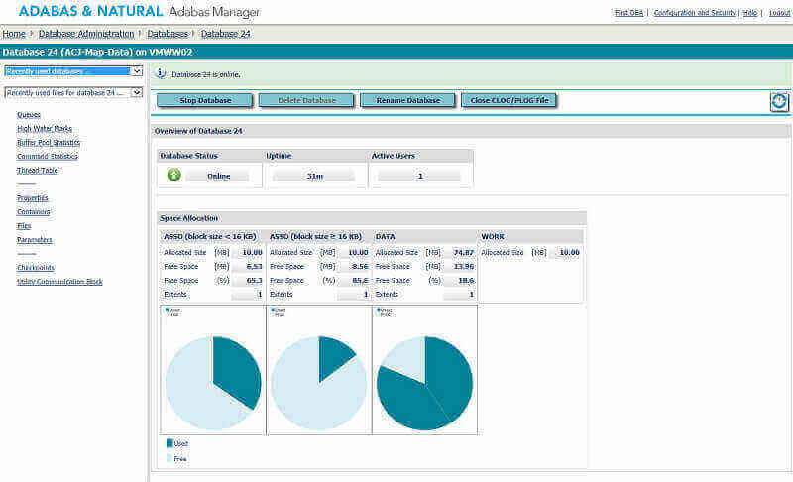The height and width of the screenshot is (482, 793).
Task: Click the Active Users value 1
Action: tap(419, 176)
